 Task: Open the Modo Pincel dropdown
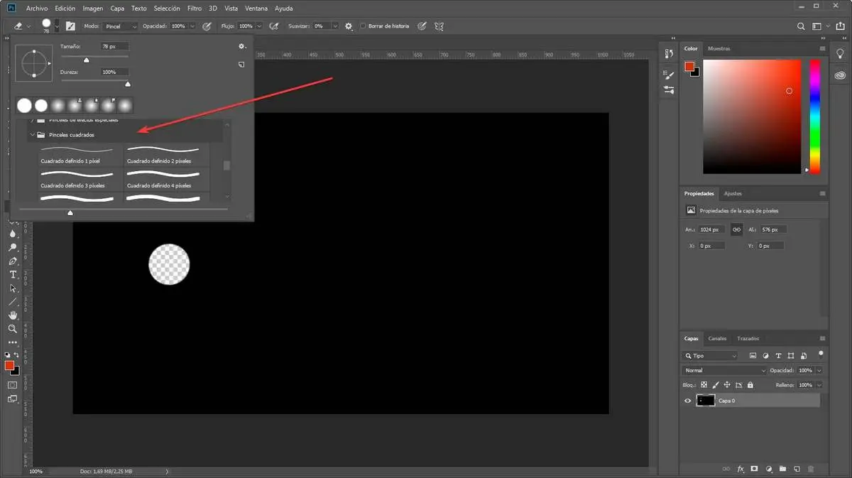[121, 26]
